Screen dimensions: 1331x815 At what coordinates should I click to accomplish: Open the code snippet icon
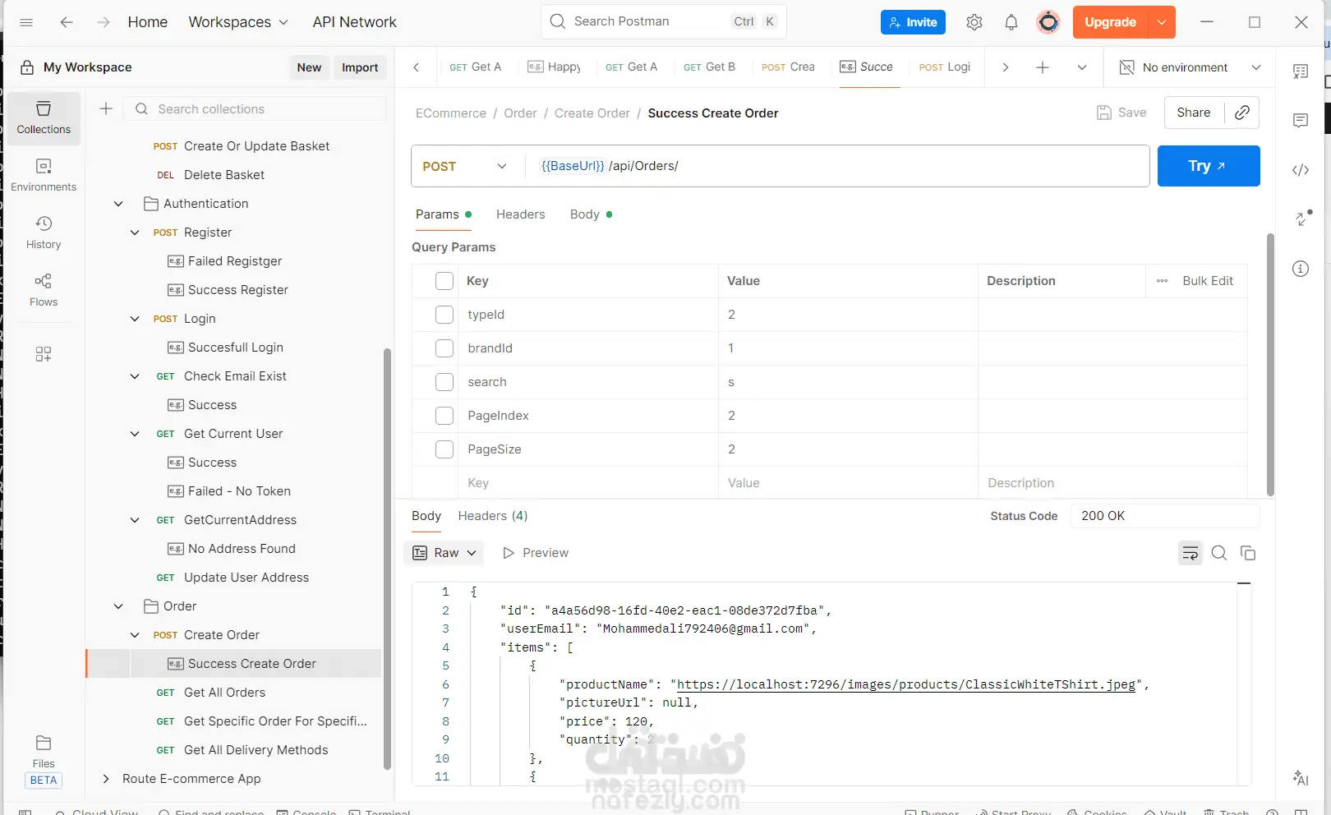1301,170
